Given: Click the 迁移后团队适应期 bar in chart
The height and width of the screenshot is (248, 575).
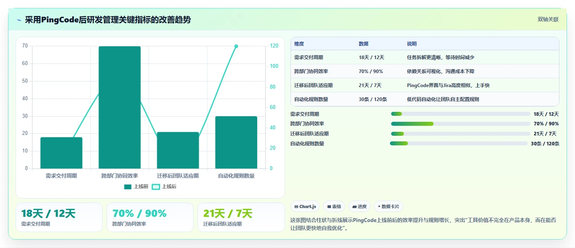Looking at the screenshot, I should tap(178, 150).
